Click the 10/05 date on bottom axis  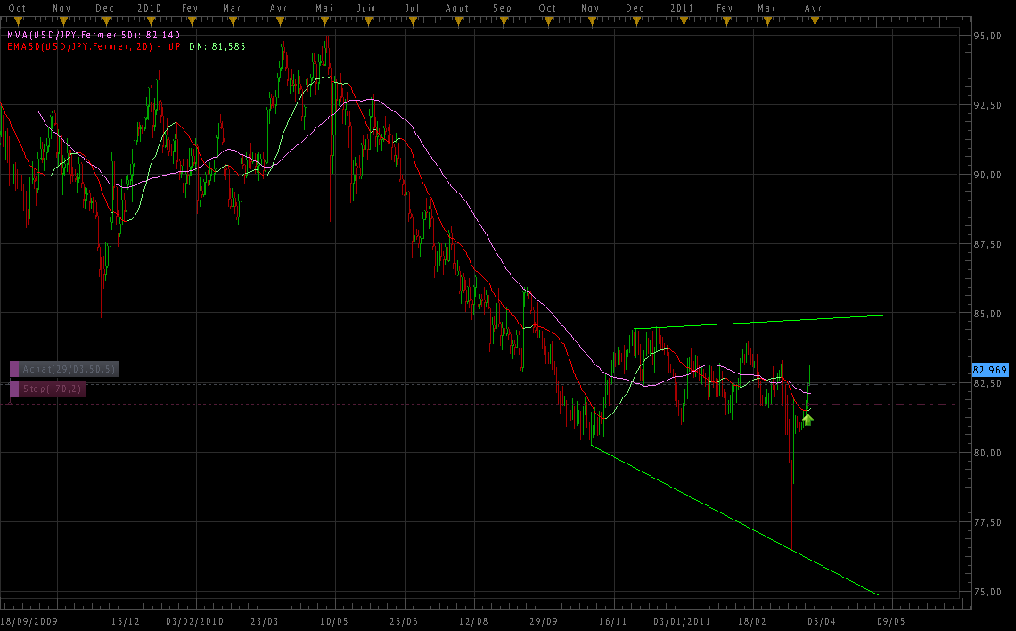pyautogui.click(x=333, y=620)
